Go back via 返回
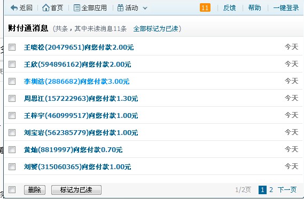This screenshot has height=199, width=304. tap(26, 8)
